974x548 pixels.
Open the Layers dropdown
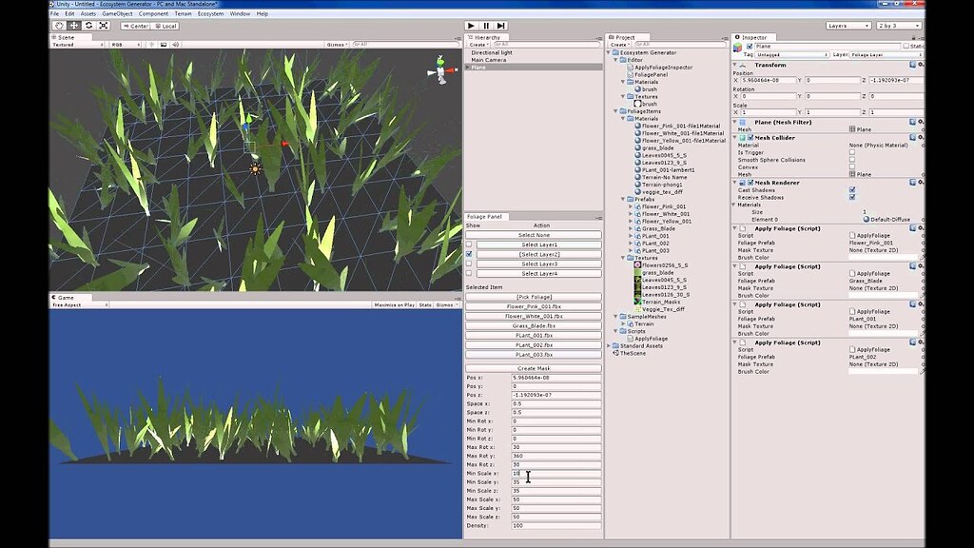tap(847, 25)
